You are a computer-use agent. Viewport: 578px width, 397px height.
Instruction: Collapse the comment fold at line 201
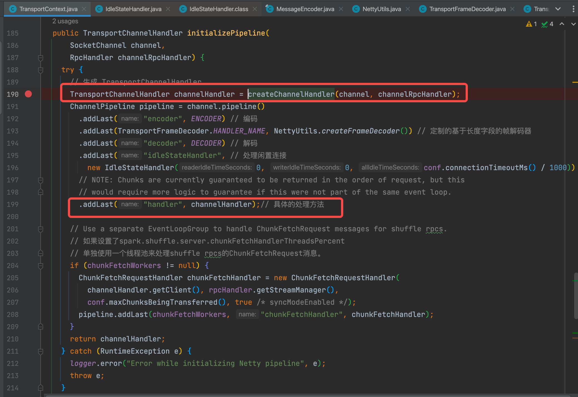41,229
